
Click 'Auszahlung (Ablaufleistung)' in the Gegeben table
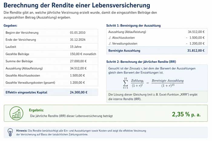click(x=24, y=68)
